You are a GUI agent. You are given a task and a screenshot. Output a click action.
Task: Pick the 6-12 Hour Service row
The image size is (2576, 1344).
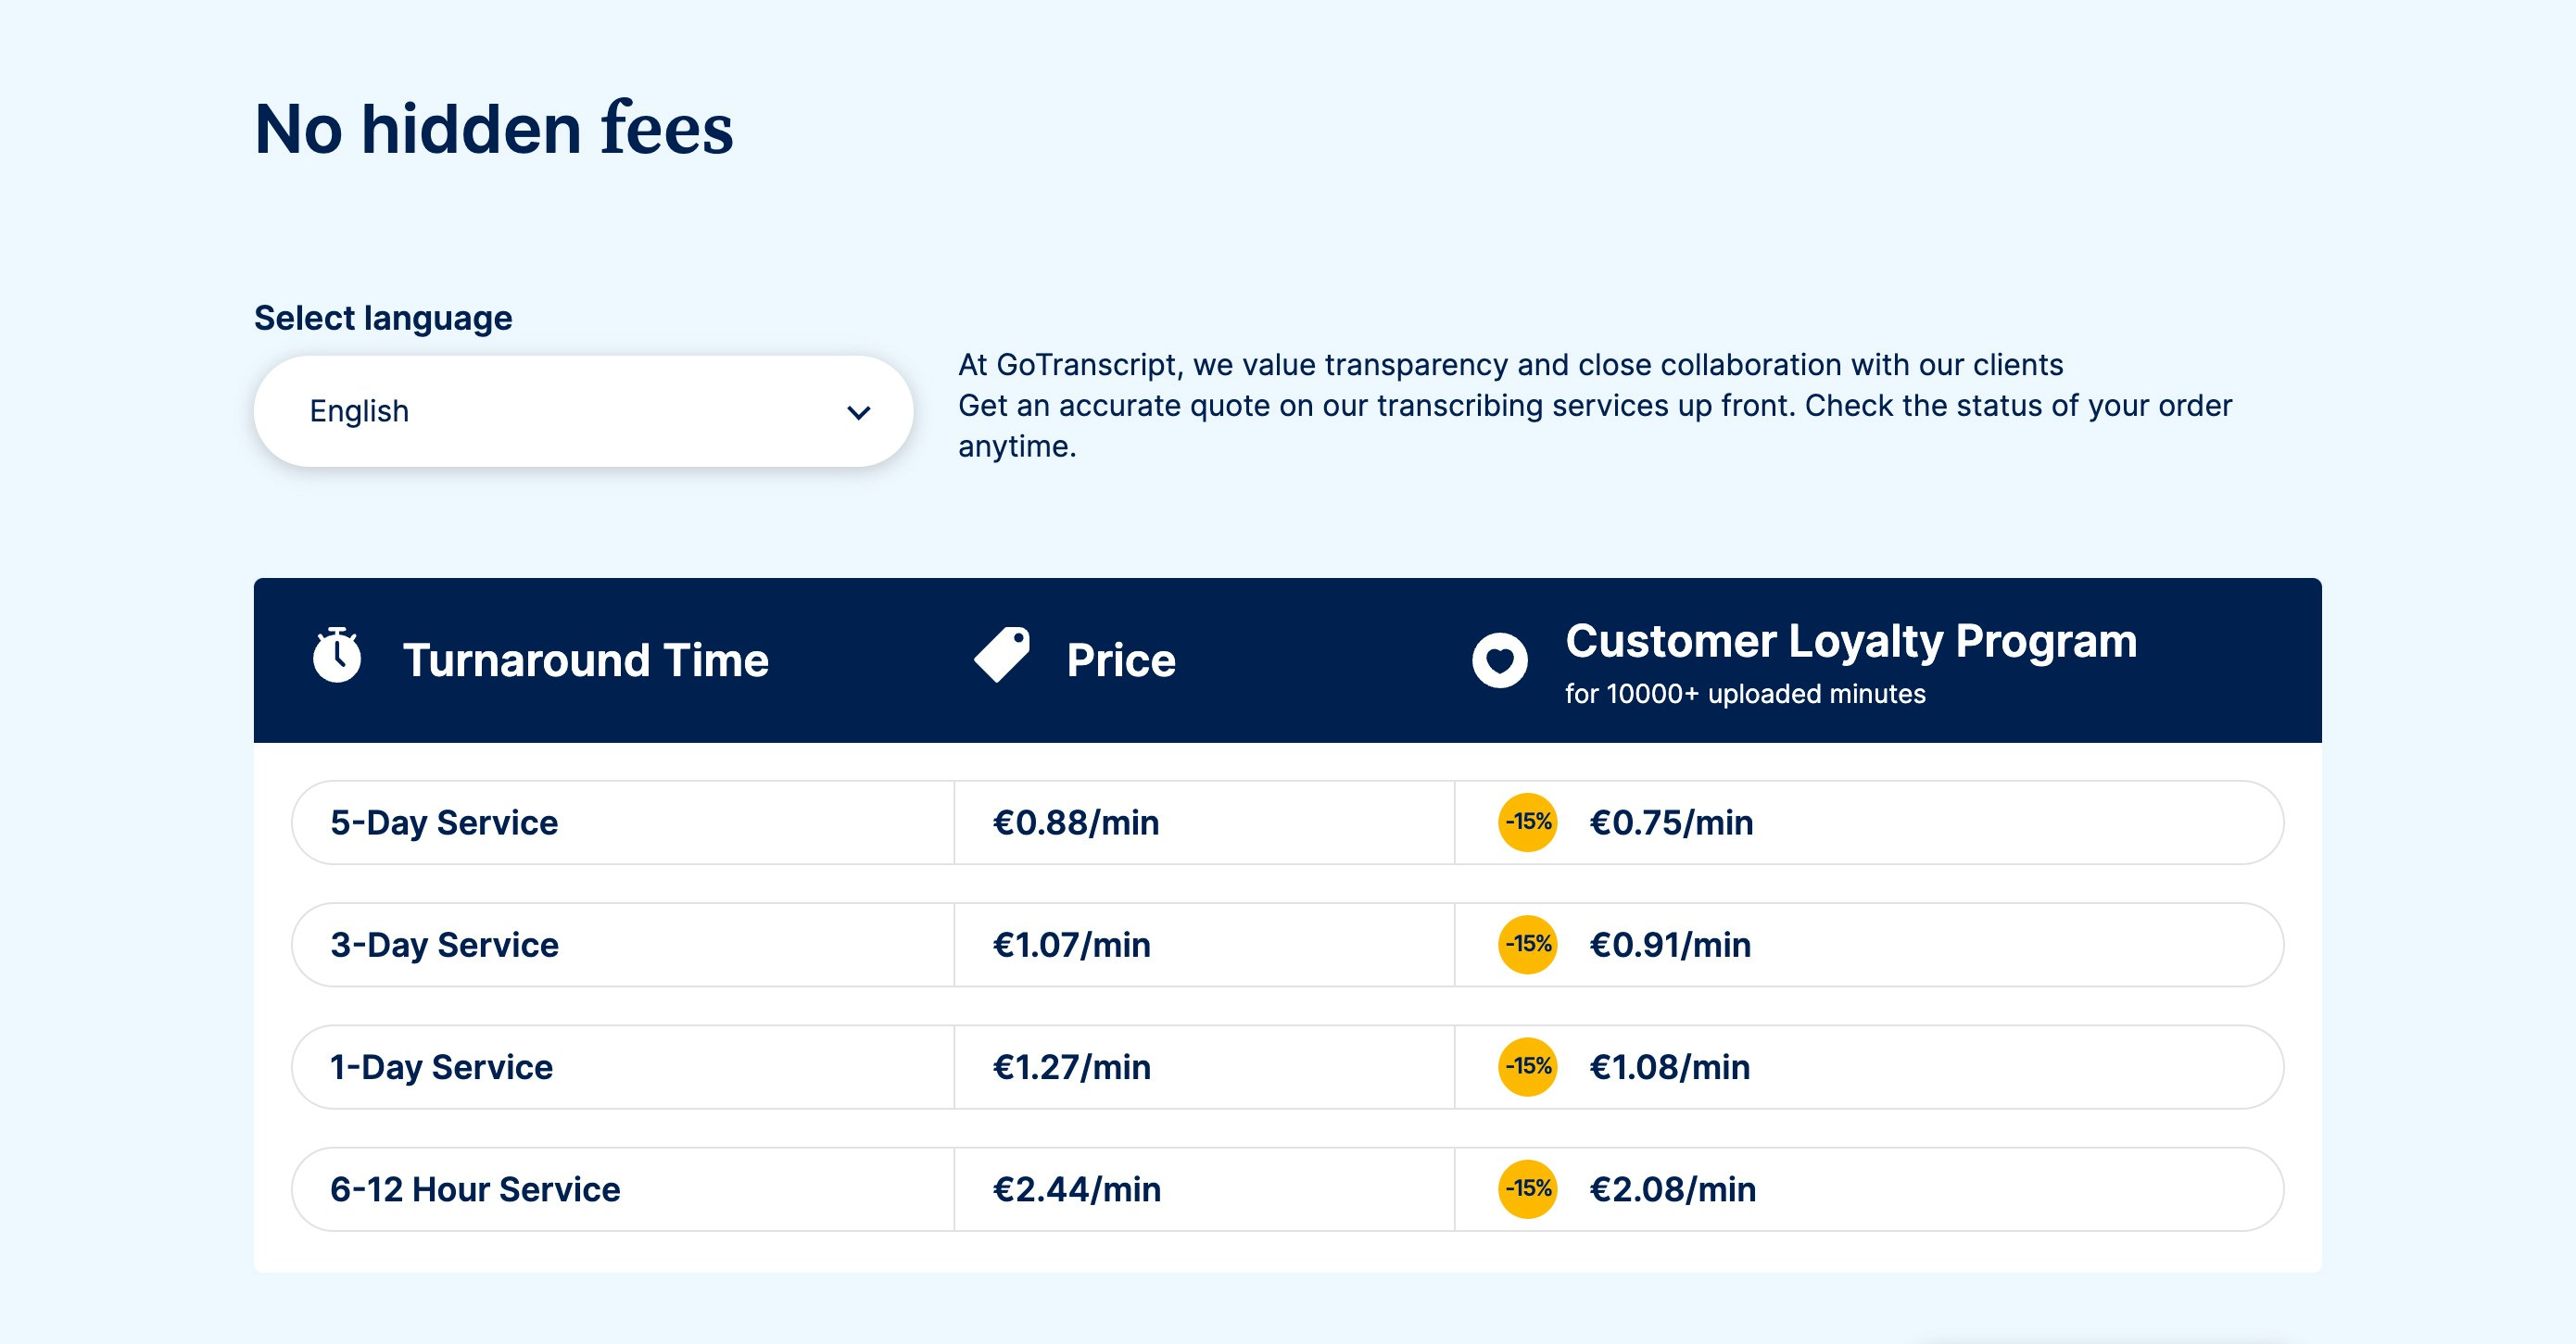pyautogui.click(x=1287, y=1189)
